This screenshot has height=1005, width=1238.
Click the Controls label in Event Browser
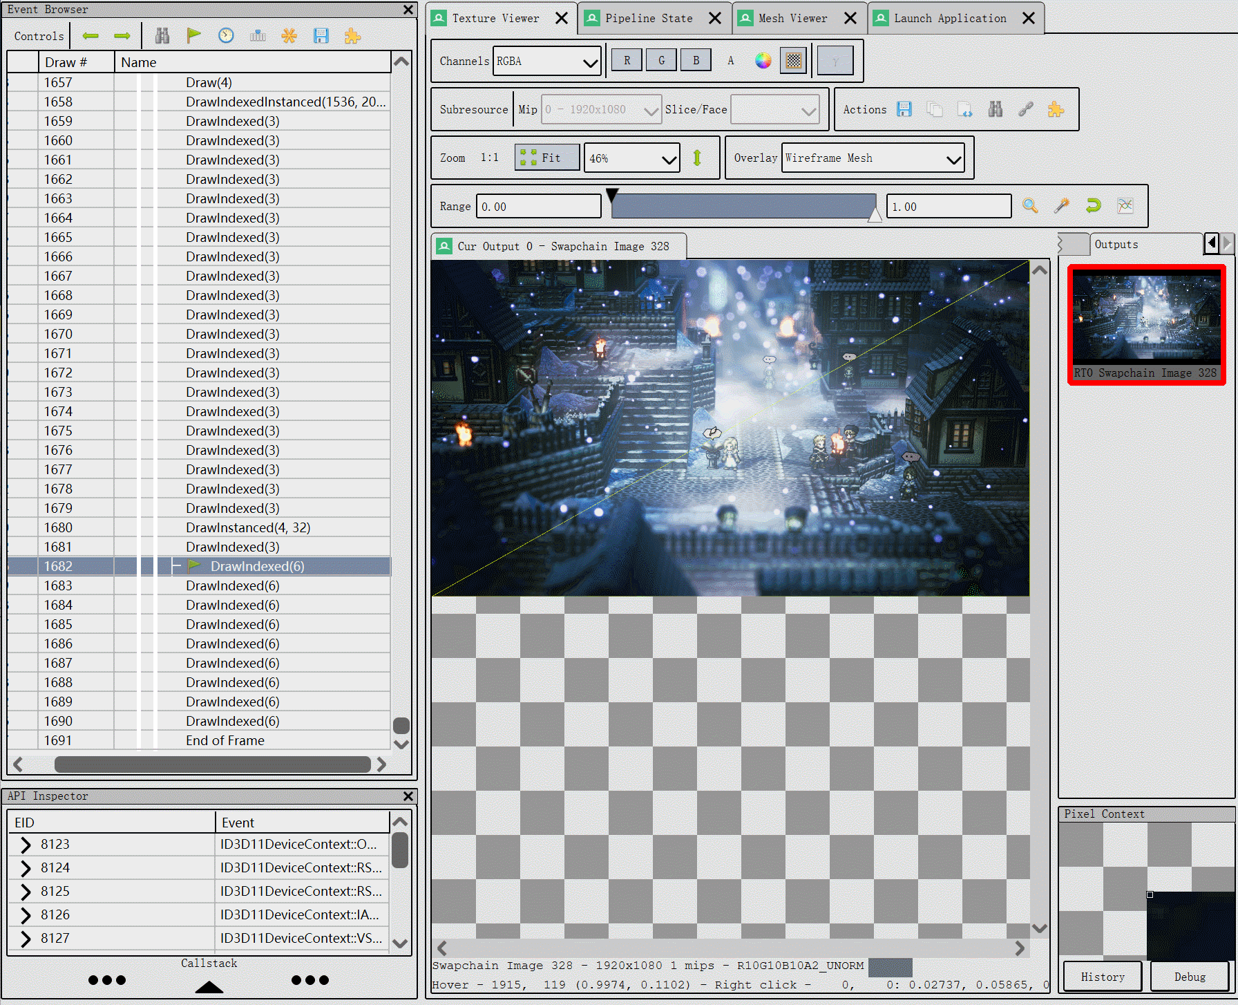pyautogui.click(x=39, y=36)
